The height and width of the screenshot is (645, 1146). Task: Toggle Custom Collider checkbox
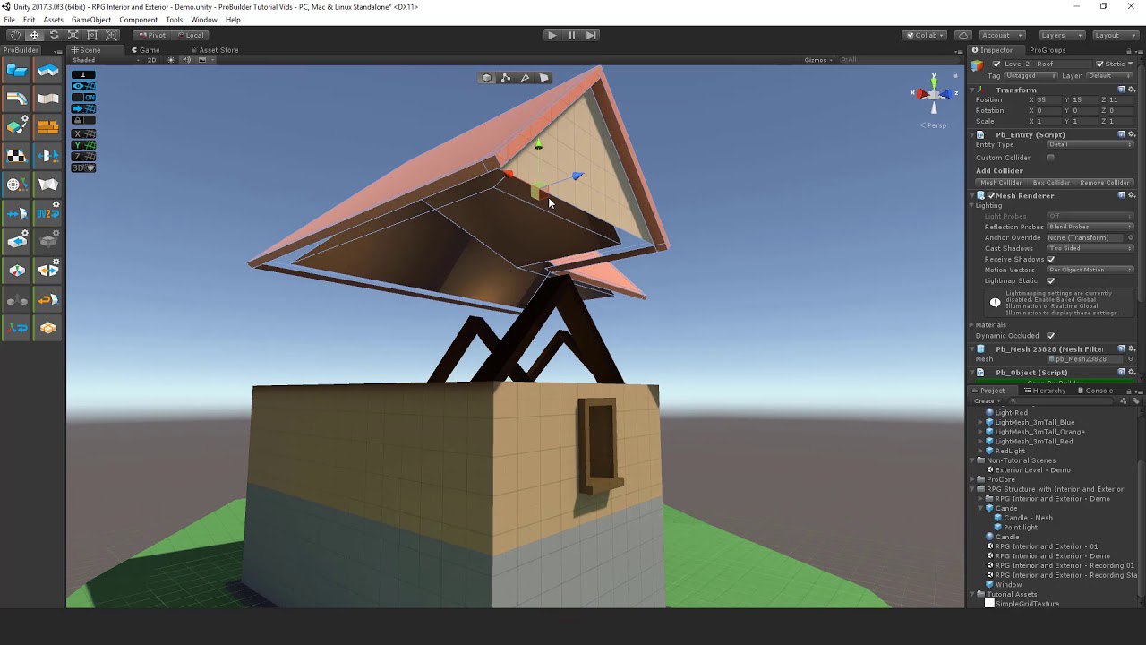click(1050, 158)
